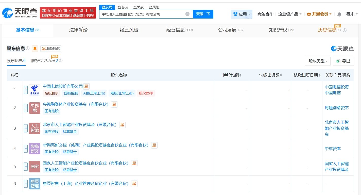Image resolution: width=361 pixels, height=195 pixels.
Task: Open equity structure icon for 华舆高新交控 fund
Action: click(154, 145)
